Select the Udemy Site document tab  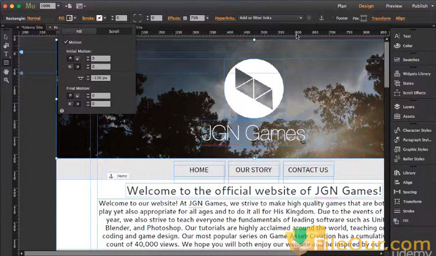32,27
